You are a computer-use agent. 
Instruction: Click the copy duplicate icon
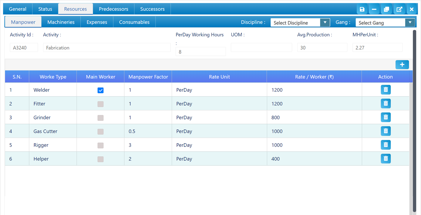click(x=386, y=9)
